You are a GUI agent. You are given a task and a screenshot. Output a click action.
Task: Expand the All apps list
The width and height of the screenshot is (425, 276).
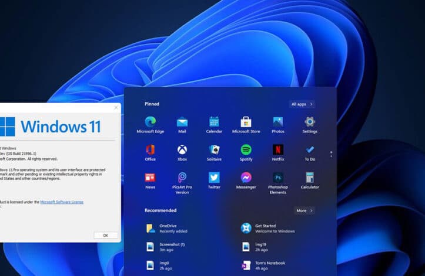coord(302,104)
